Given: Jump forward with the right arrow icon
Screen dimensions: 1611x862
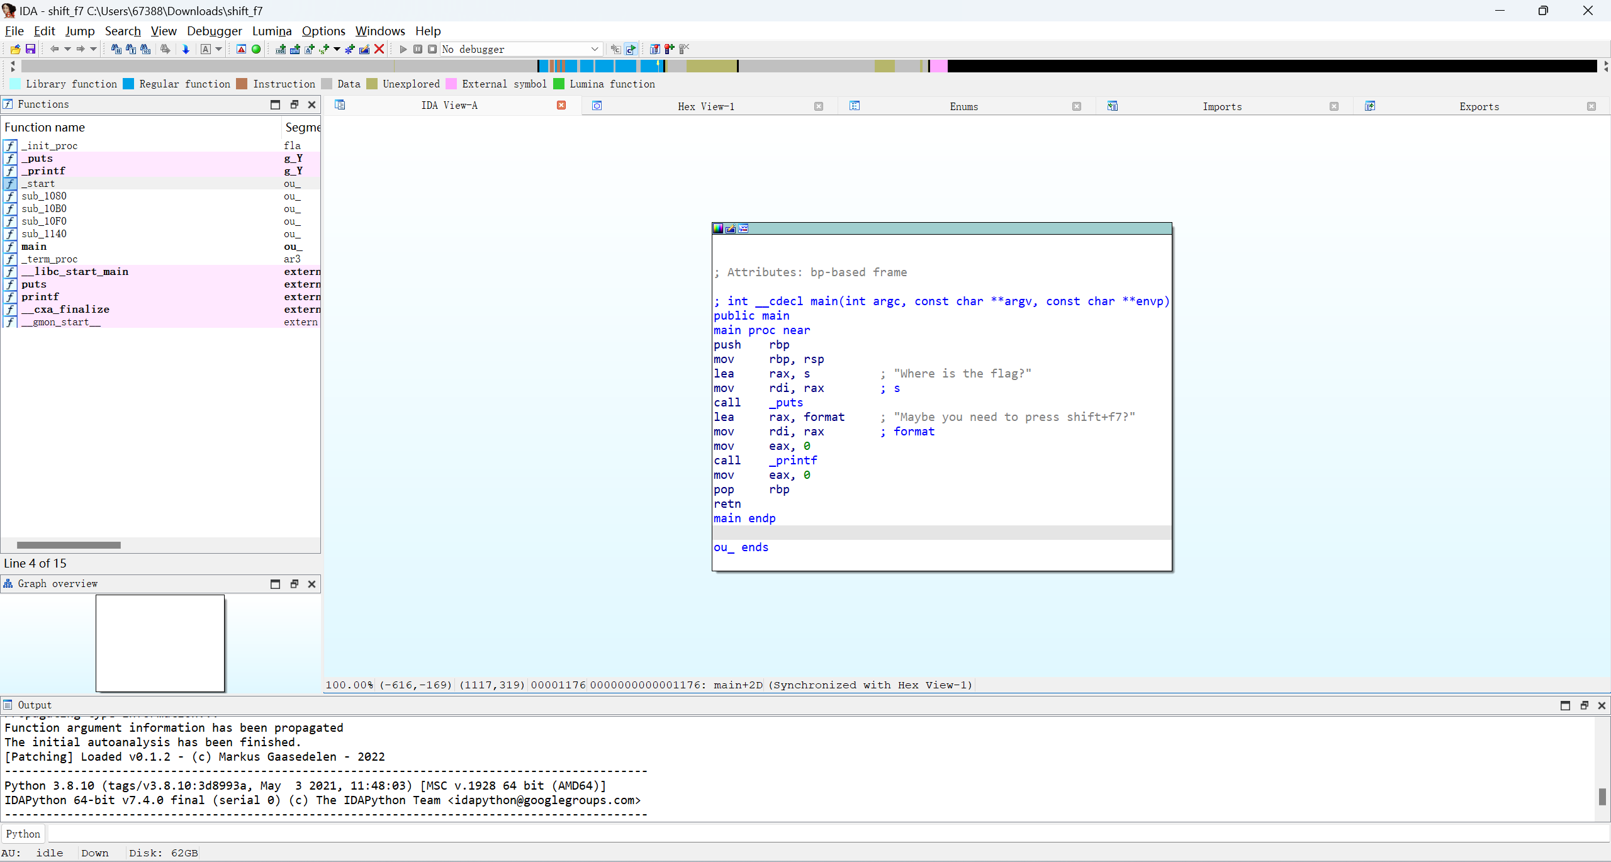Looking at the screenshot, I should click(x=81, y=49).
